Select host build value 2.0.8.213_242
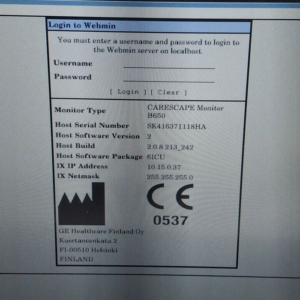 tap(170, 147)
